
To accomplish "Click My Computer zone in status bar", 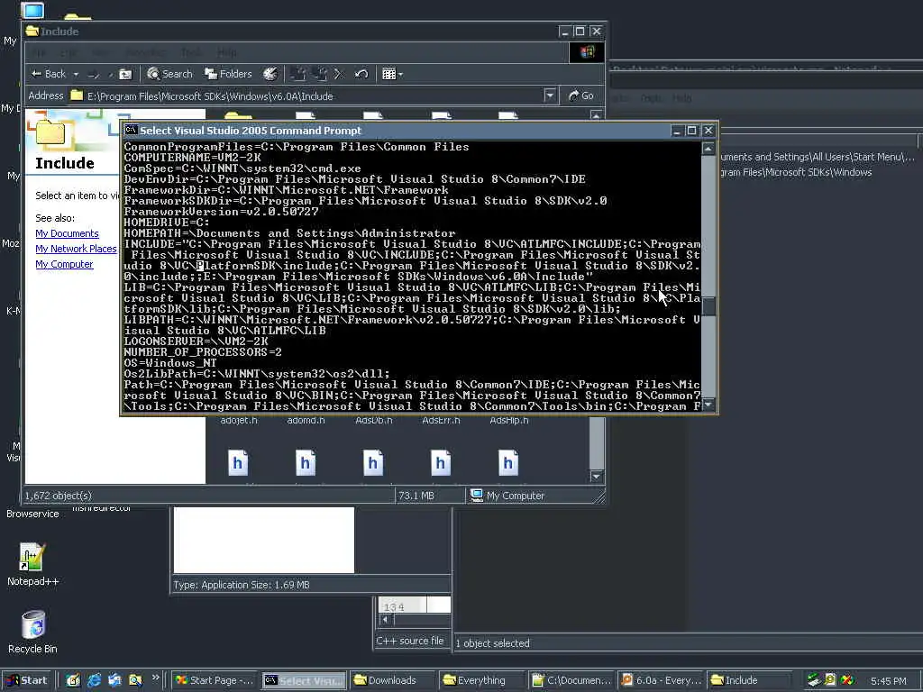I will pyautogui.click(x=507, y=496).
